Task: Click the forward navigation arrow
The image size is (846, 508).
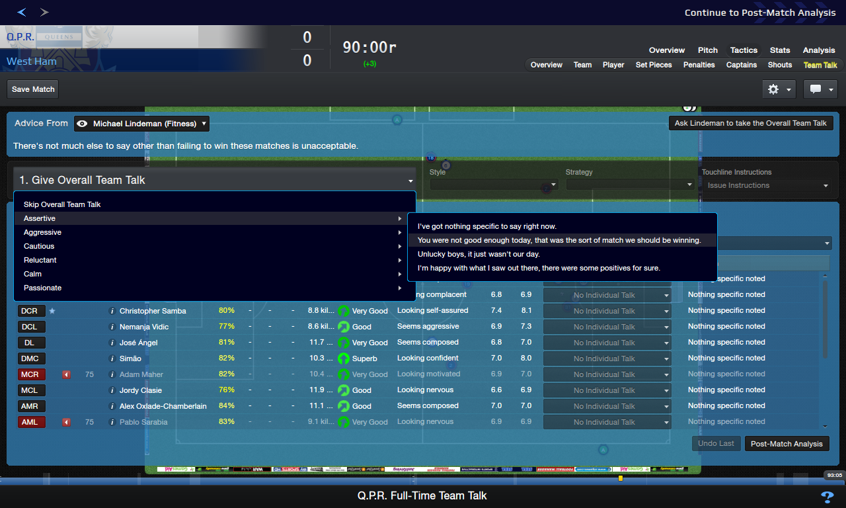Action: click(x=44, y=12)
